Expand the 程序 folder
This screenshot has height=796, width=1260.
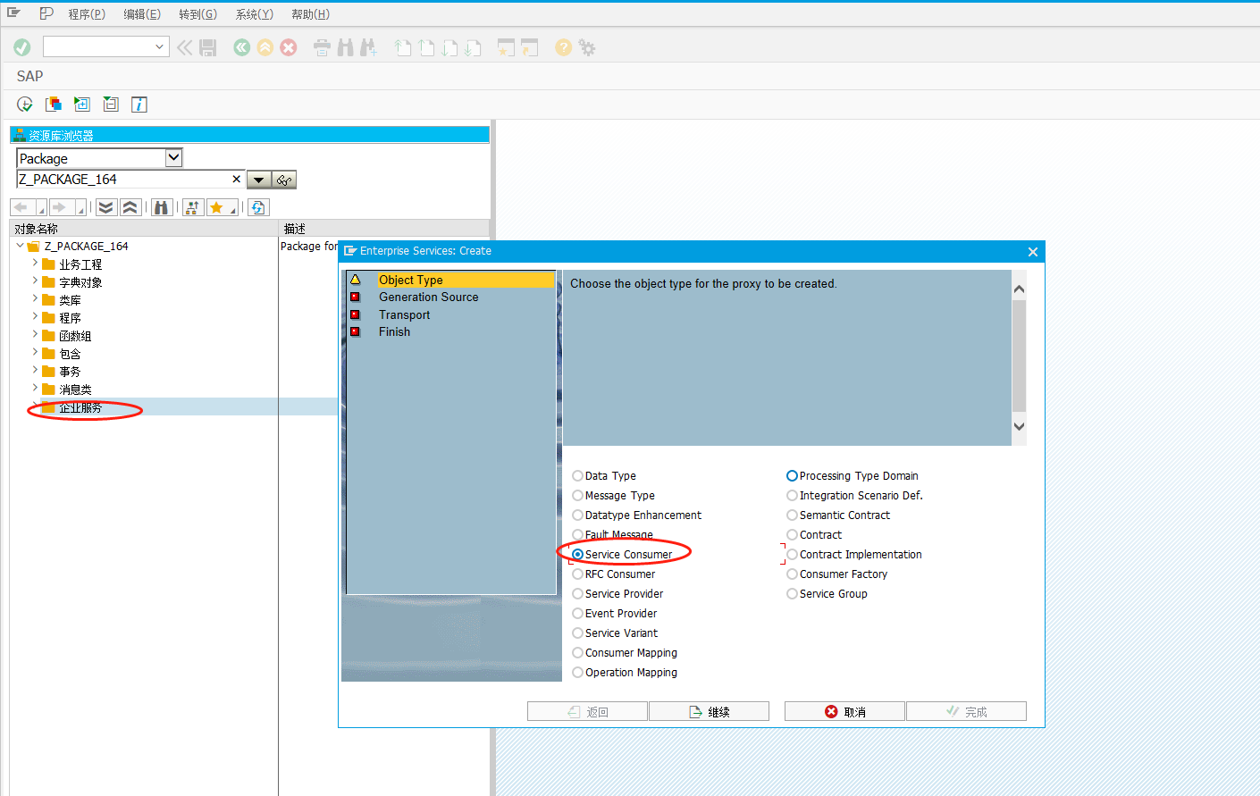[35, 317]
